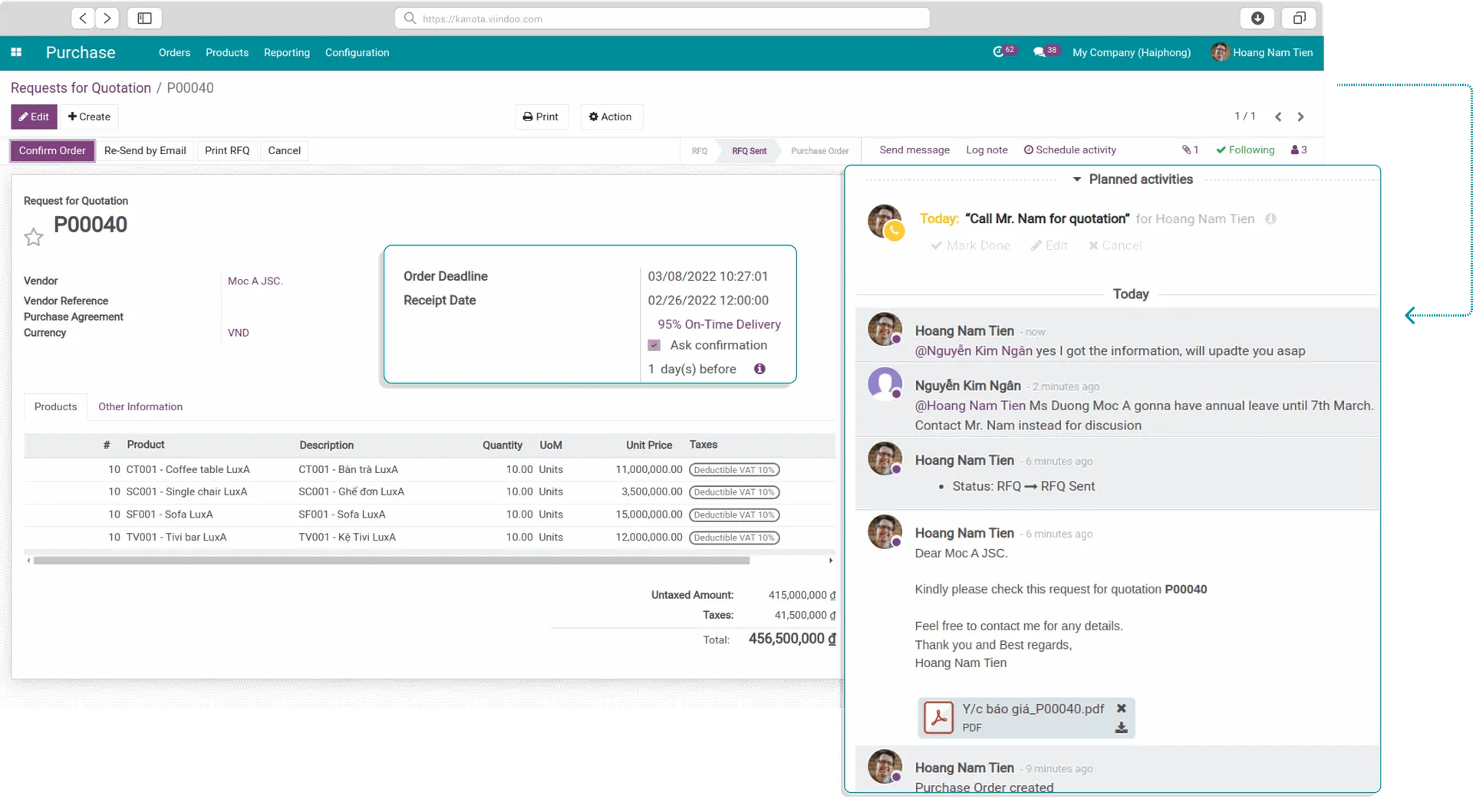This screenshot has height=799, width=1473.
Task: Click Schedule activity
Action: pos(1070,150)
